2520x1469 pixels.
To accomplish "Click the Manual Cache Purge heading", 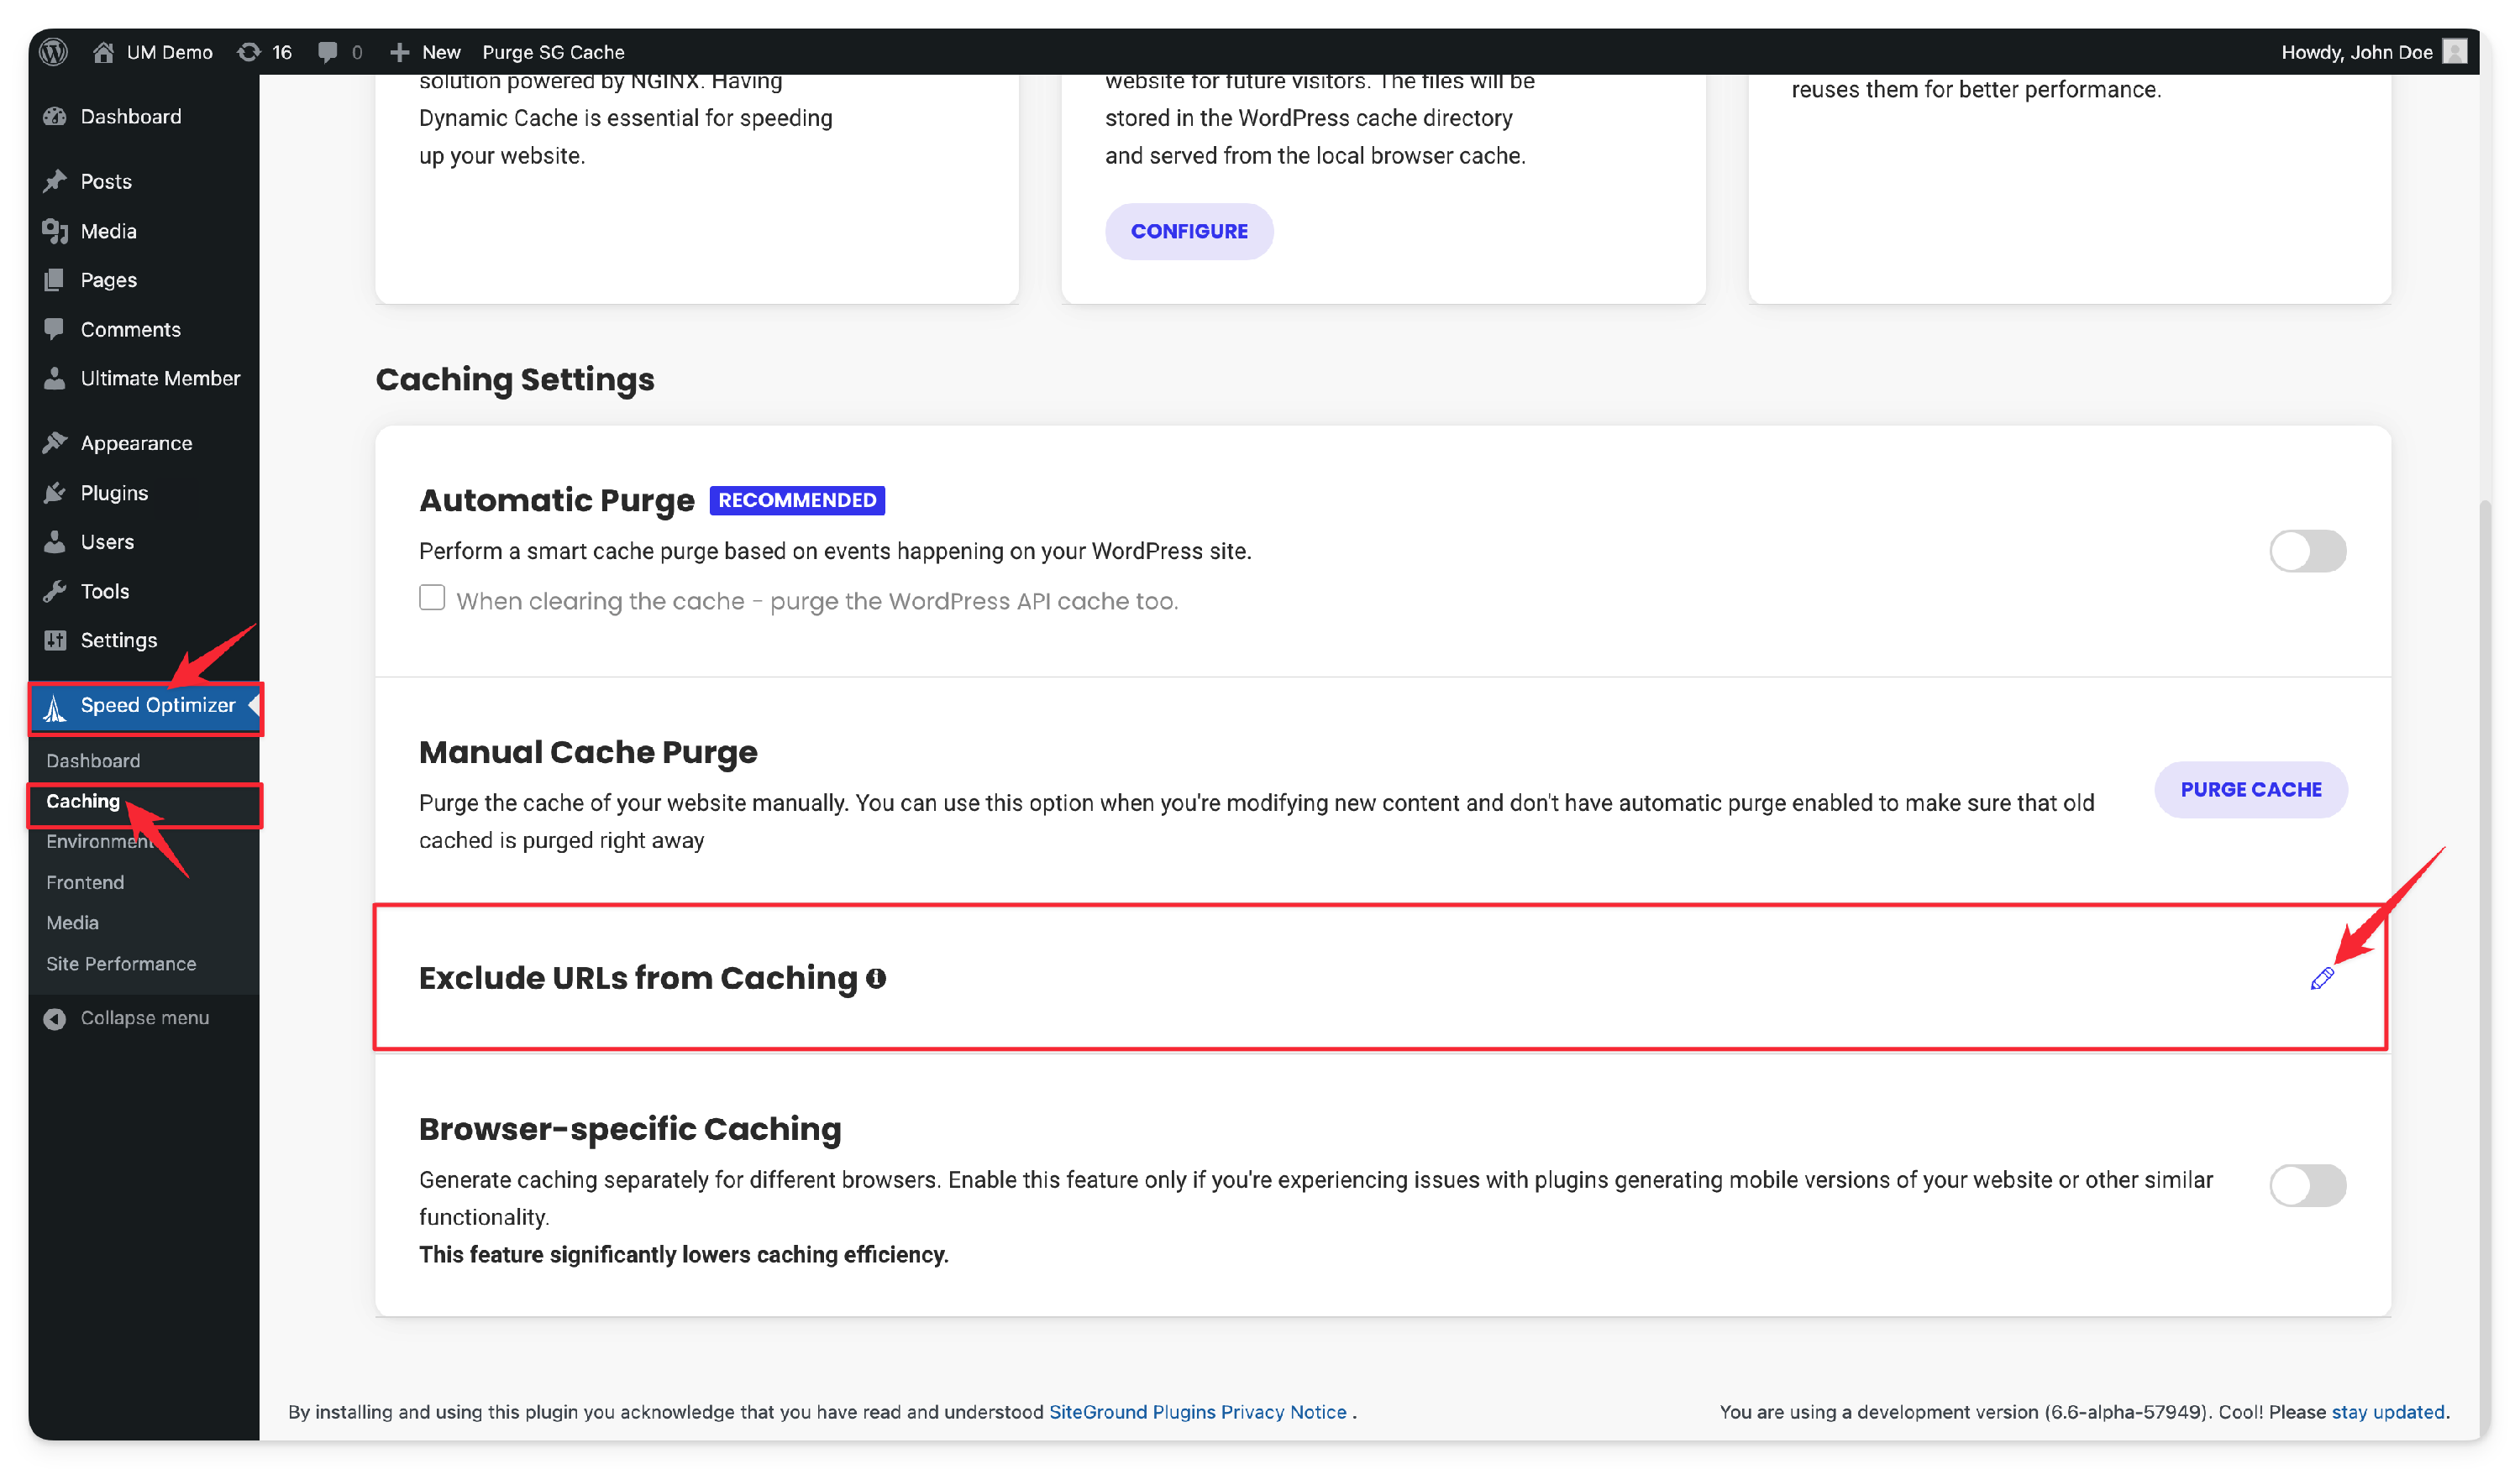I will point(588,752).
